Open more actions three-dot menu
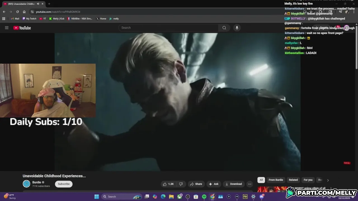Viewport: 358px width, 201px height. (249, 184)
